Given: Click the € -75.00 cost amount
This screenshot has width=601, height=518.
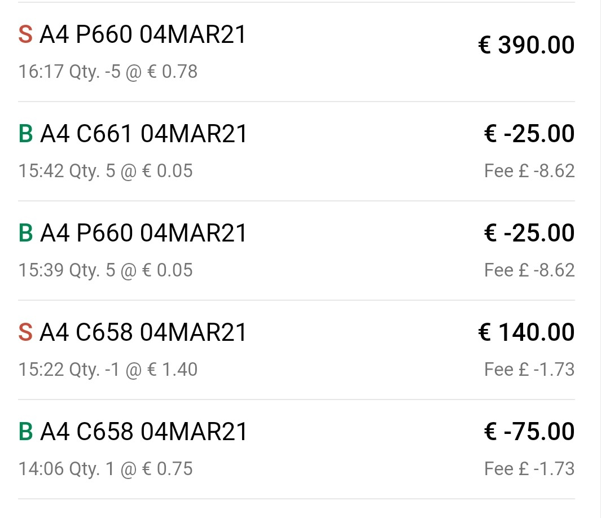Looking at the screenshot, I should [529, 432].
